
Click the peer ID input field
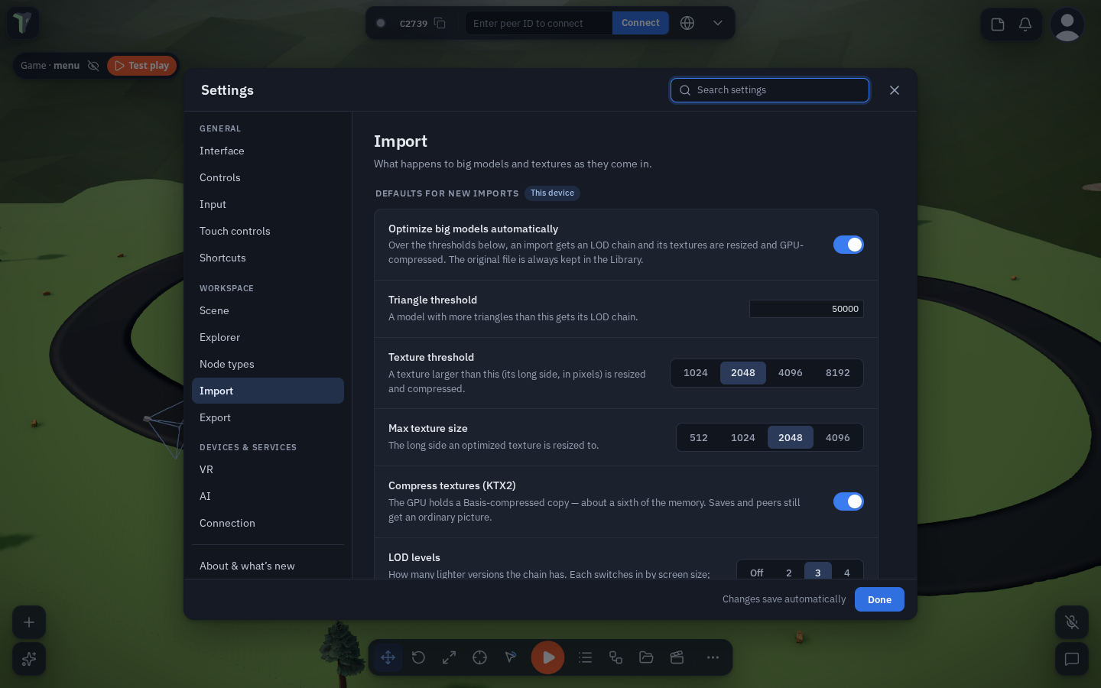click(539, 23)
